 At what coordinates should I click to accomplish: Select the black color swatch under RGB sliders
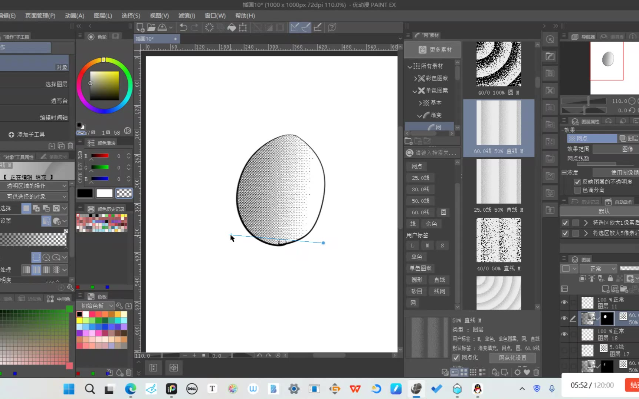point(85,193)
